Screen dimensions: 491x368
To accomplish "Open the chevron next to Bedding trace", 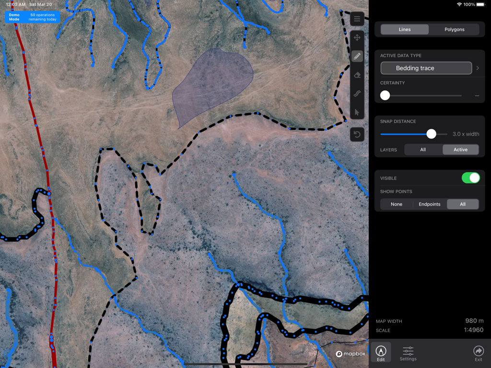I will coord(477,68).
